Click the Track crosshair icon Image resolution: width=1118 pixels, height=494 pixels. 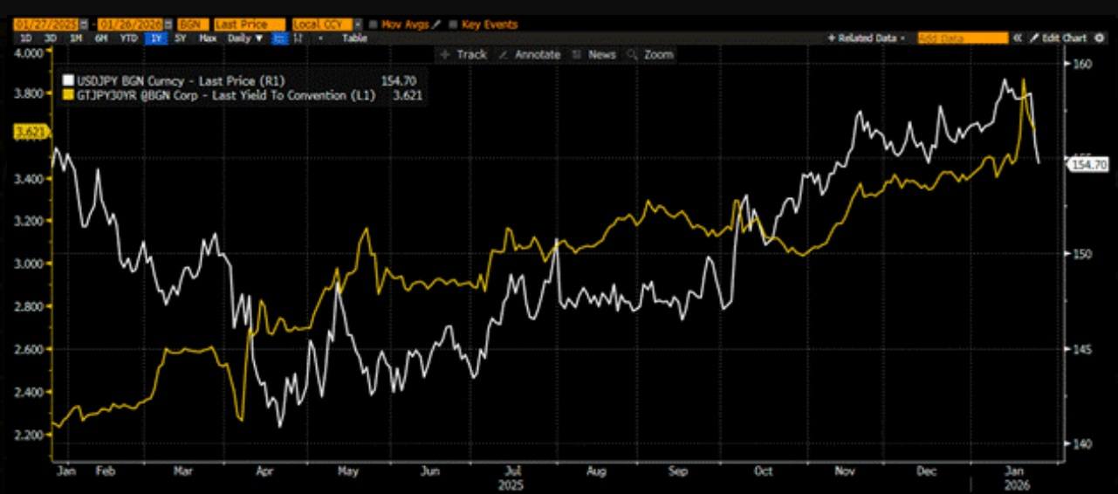pyautogui.click(x=445, y=54)
